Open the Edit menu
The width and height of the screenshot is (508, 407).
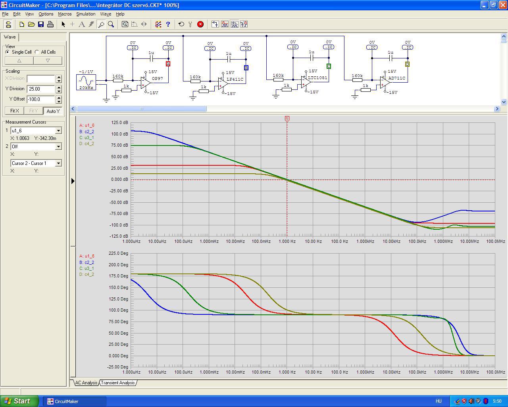17,14
